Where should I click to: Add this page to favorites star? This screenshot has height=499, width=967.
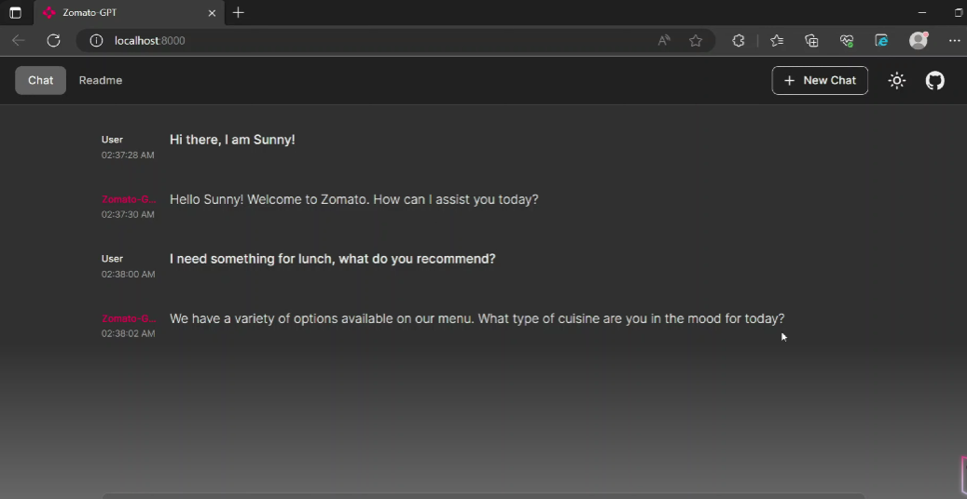[696, 41]
